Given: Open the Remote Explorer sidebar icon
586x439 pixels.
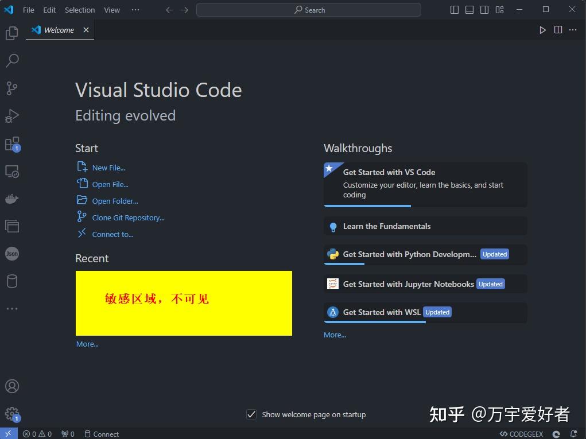Looking at the screenshot, I should point(12,170).
